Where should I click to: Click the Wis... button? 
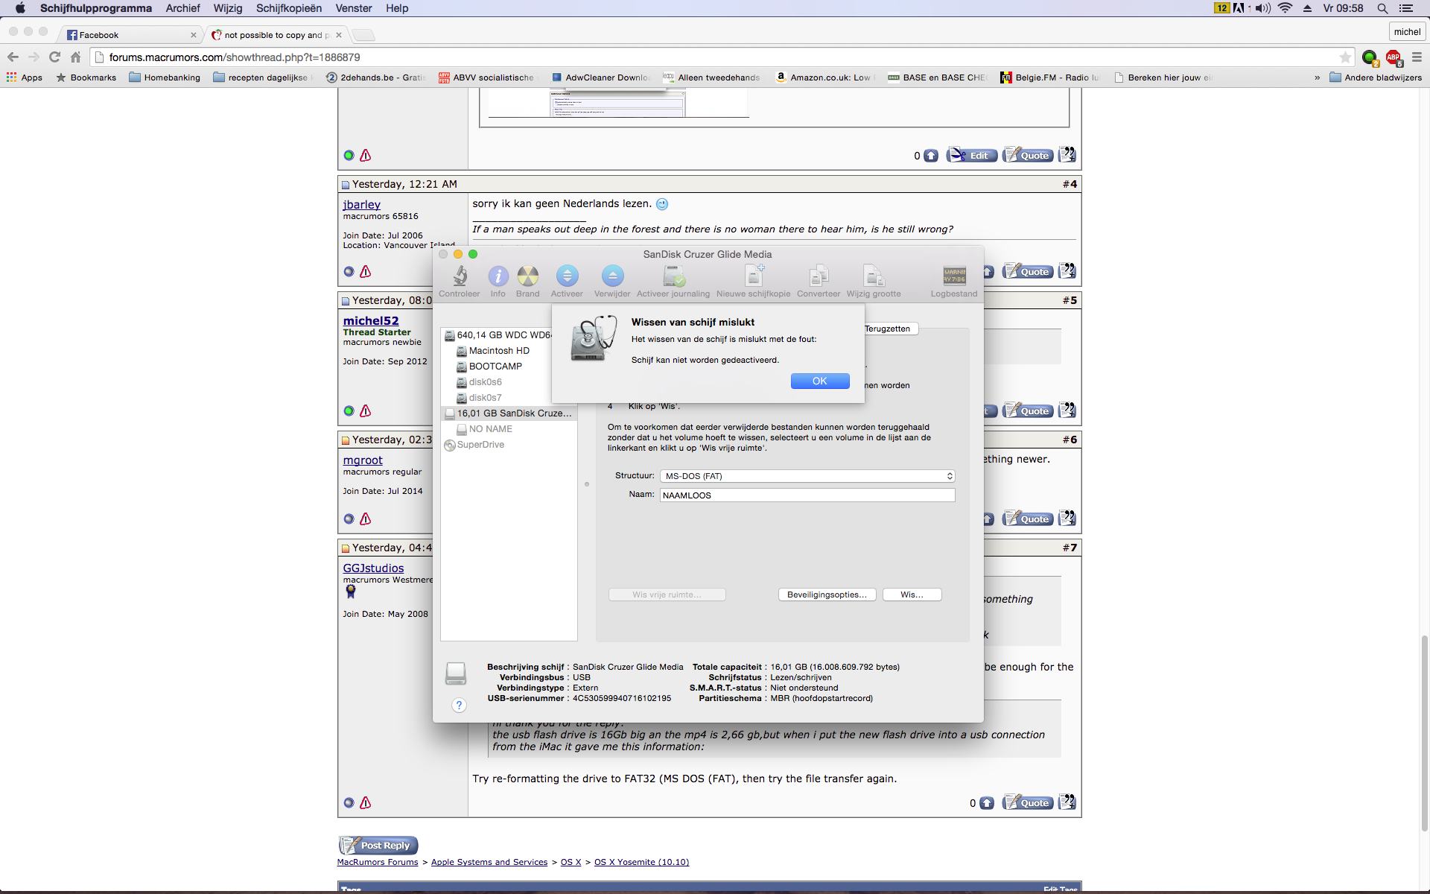[912, 595]
